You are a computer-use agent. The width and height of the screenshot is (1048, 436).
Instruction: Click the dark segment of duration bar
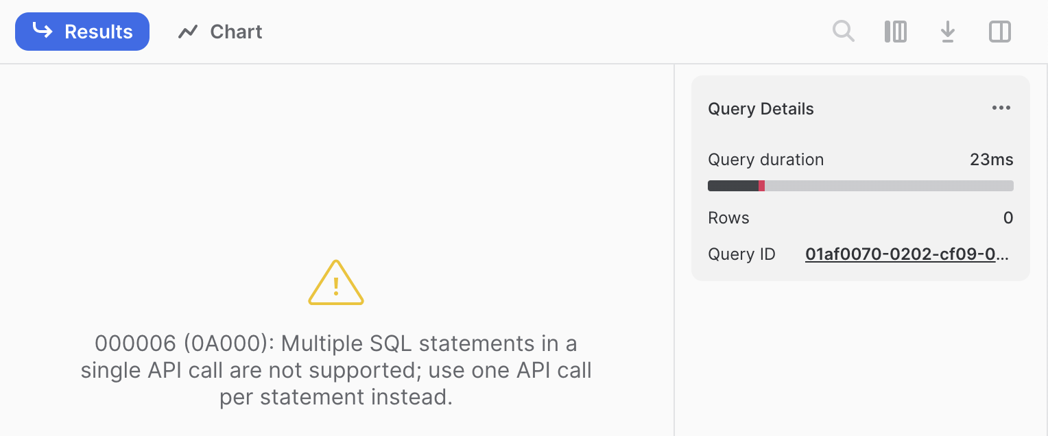pyautogui.click(x=733, y=186)
